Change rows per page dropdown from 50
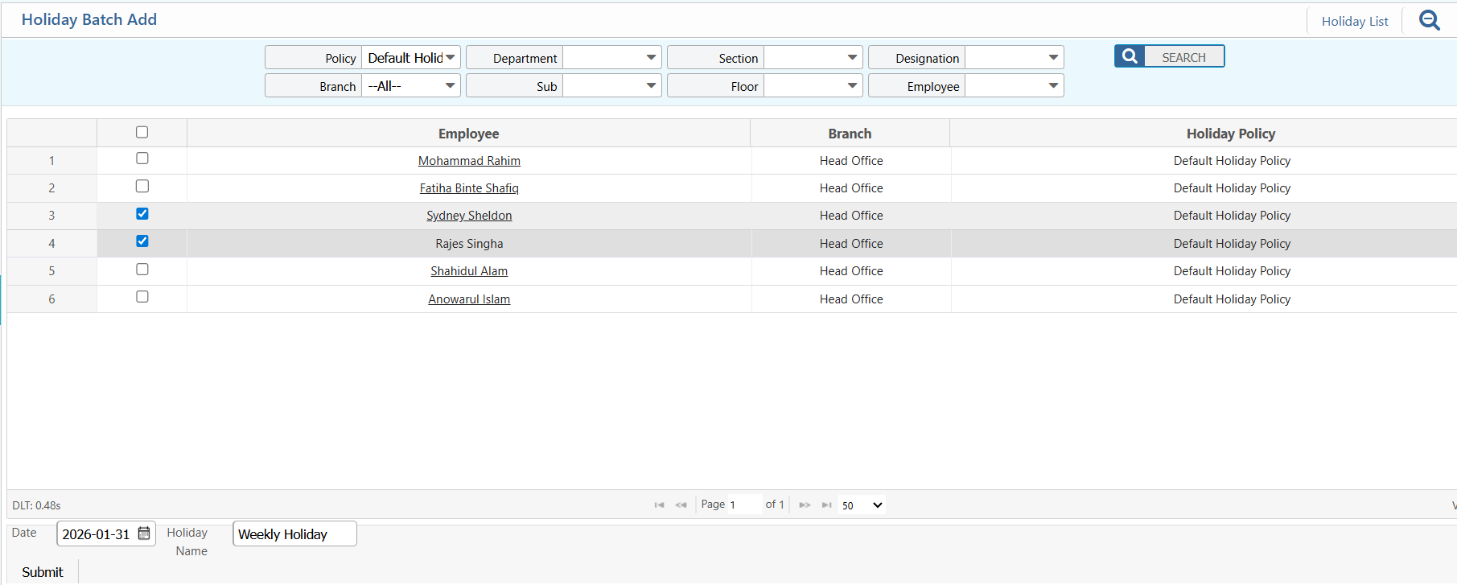1457x585 pixels. (x=862, y=505)
